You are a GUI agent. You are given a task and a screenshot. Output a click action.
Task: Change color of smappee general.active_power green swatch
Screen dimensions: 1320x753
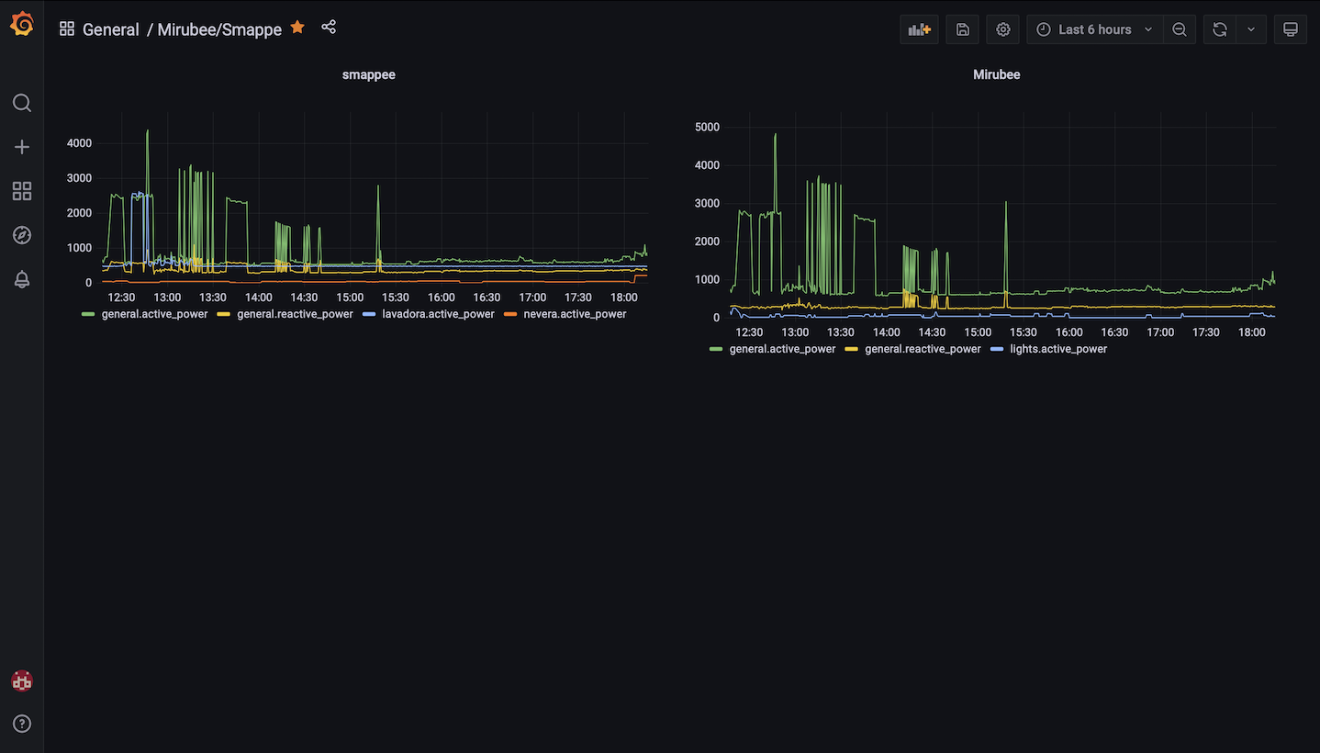tap(88, 314)
